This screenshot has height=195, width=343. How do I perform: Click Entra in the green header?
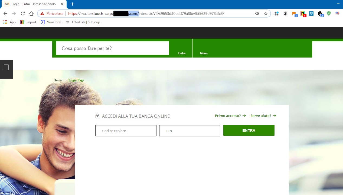click(x=182, y=53)
